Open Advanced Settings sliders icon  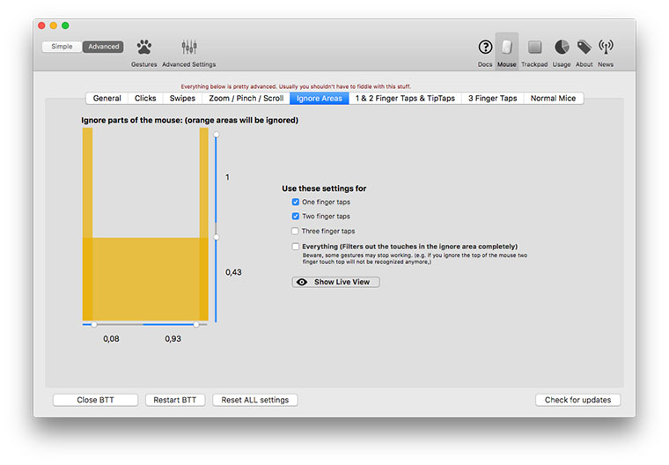pos(188,48)
